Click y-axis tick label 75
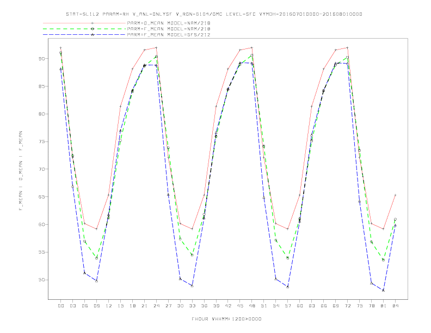This screenshot has height=333, width=431. click(42, 141)
